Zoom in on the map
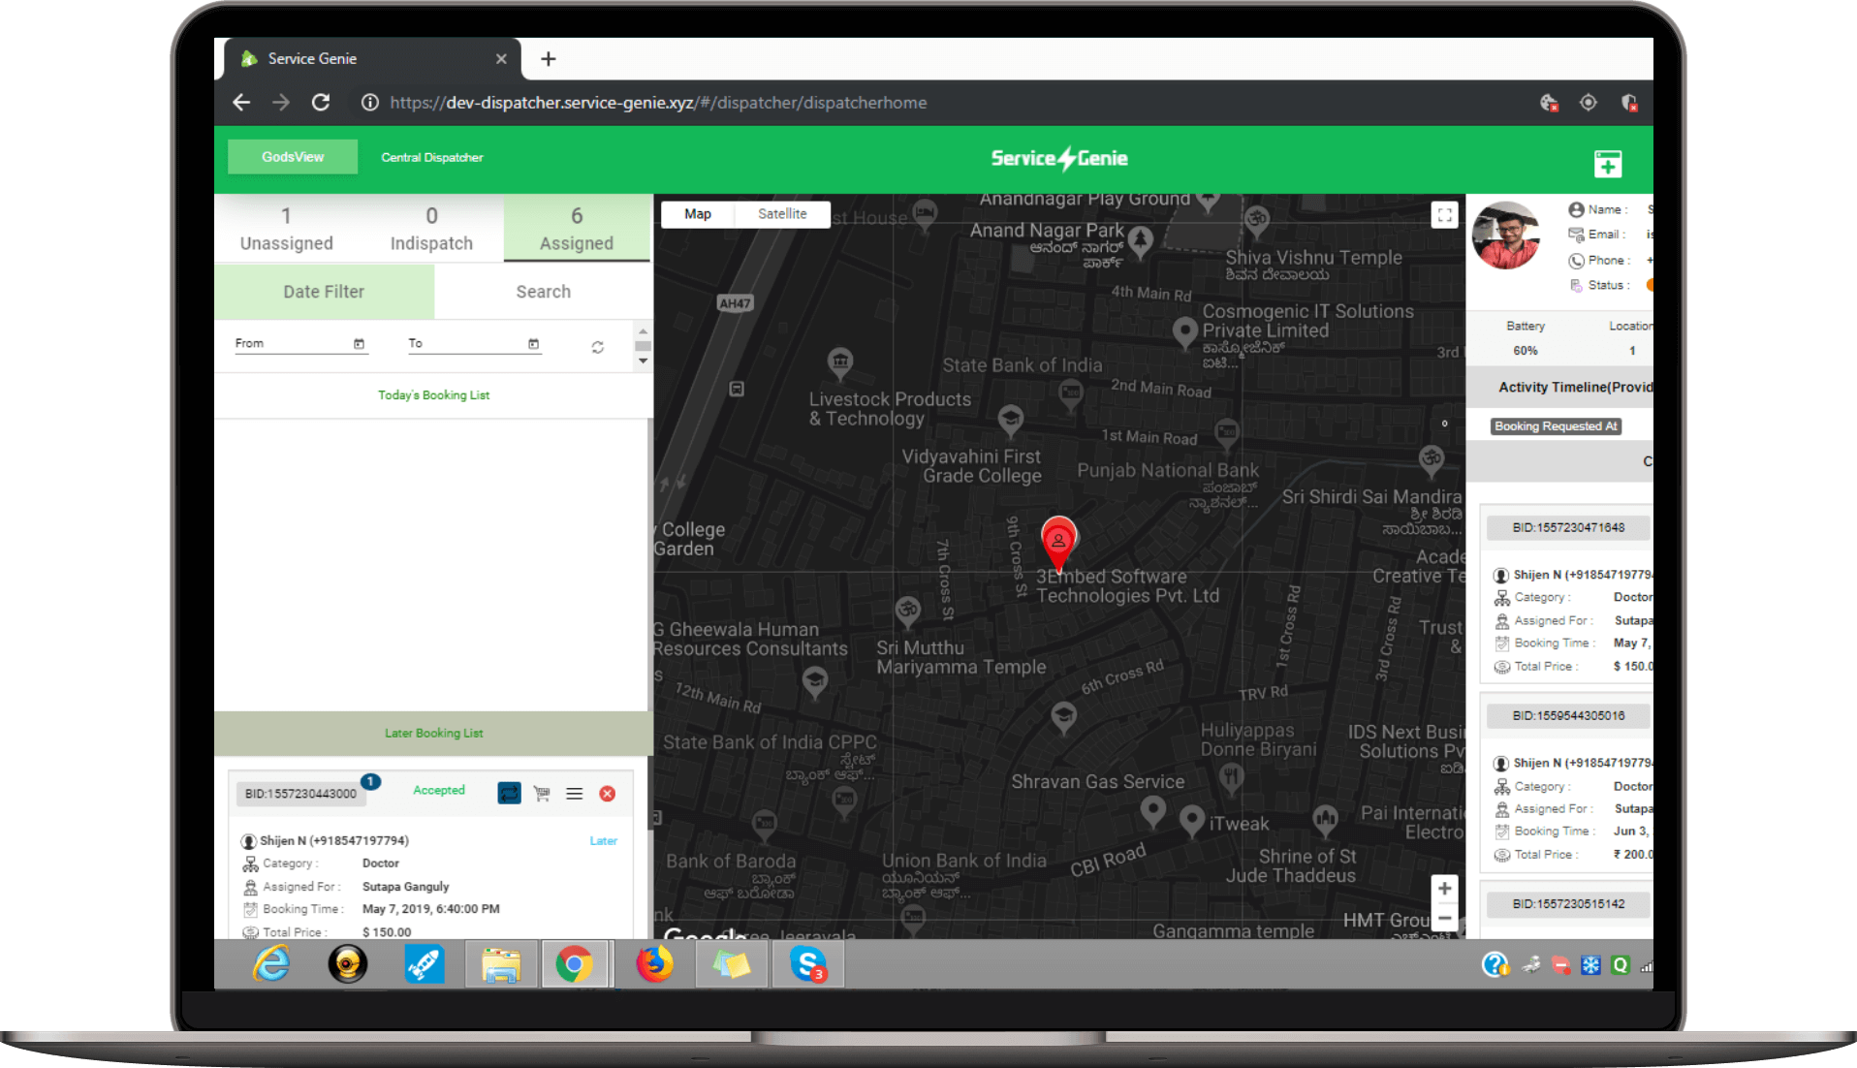The height and width of the screenshot is (1068, 1857). click(x=1444, y=889)
